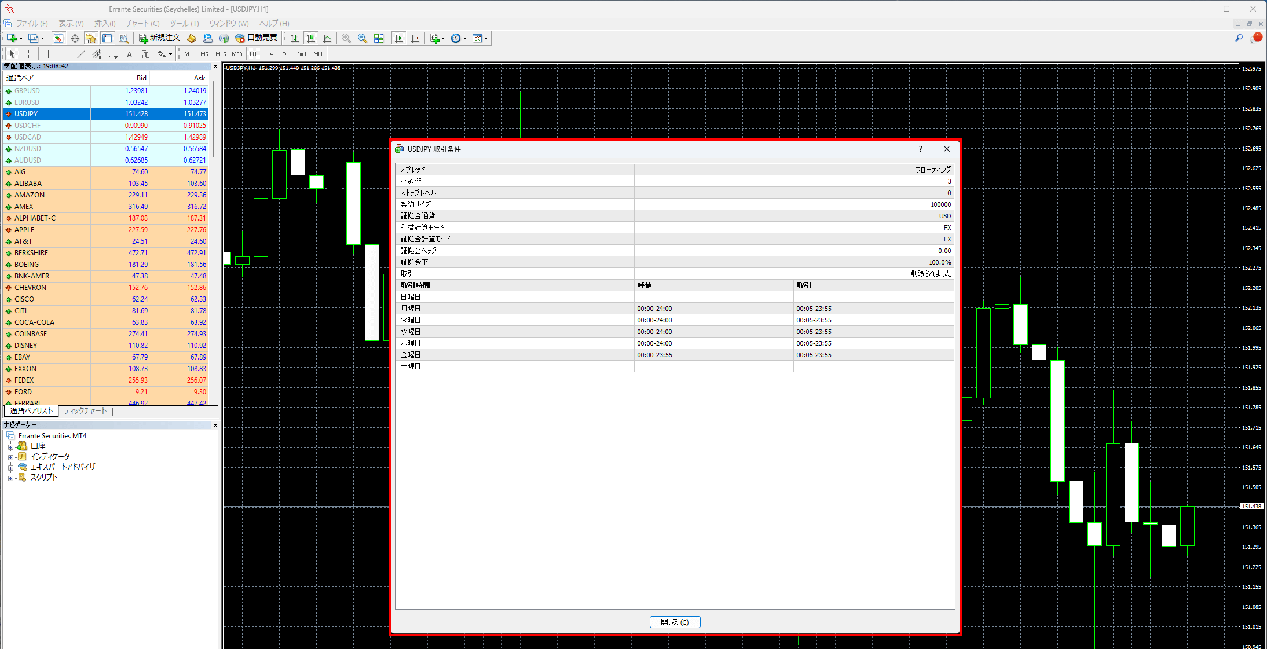Switch to the ティックチャート tab
Screen dimensions: 1267x649
point(85,411)
